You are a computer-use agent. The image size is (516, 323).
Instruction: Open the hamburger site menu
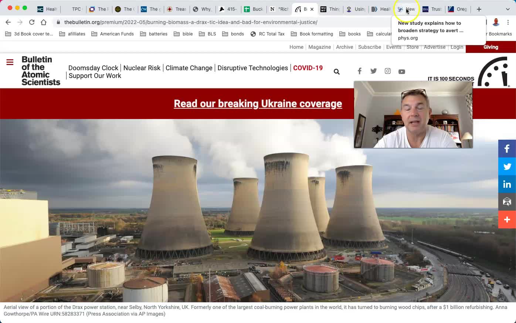[x=10, y=62]
